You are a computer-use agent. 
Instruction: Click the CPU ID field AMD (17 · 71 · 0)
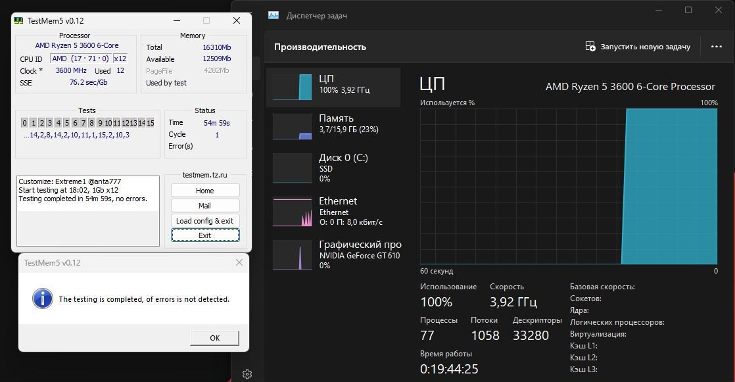80,59
